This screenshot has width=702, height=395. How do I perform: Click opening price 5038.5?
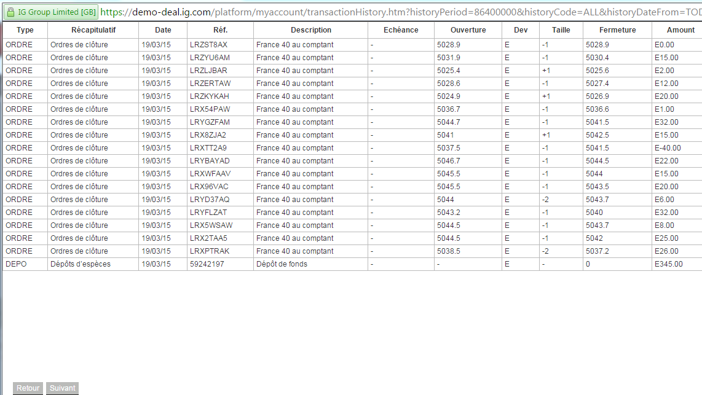449,251
